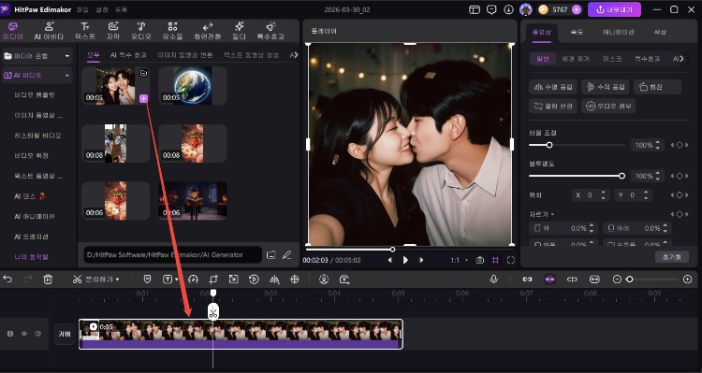
Task: Expand the media library dropdown in sidebar
Action: point(67,56)
